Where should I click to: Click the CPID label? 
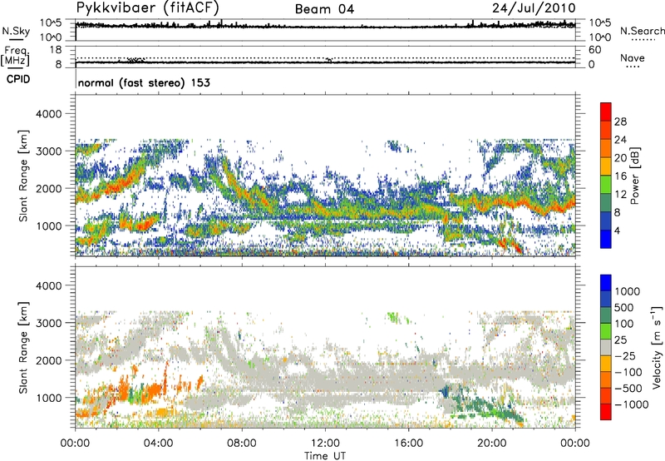pos(18,79)
